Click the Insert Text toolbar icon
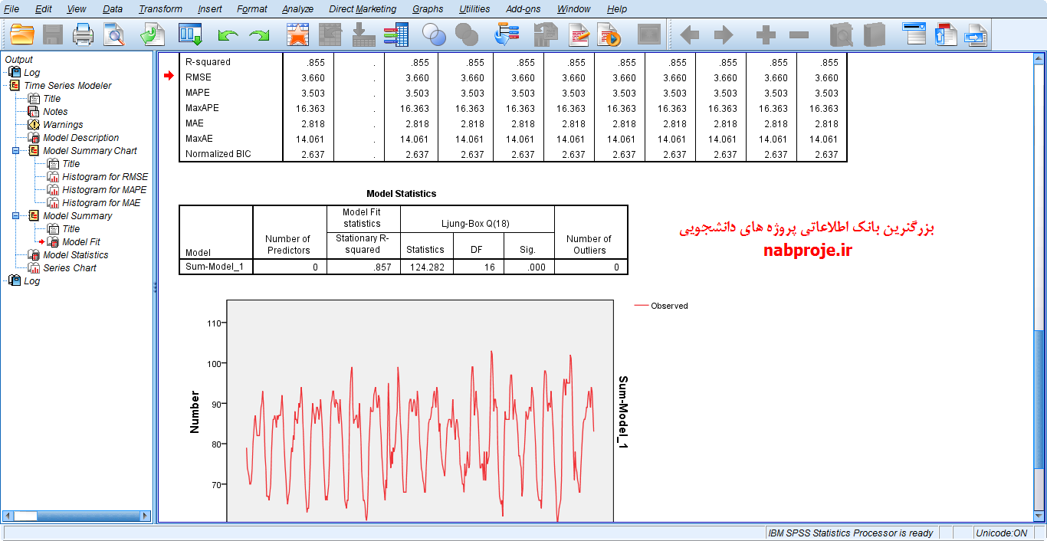 (976, 34)
